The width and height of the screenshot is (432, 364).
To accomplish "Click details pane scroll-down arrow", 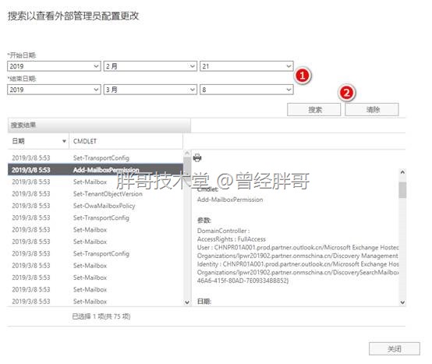I will pyautogui.click(x=402, y=302).
